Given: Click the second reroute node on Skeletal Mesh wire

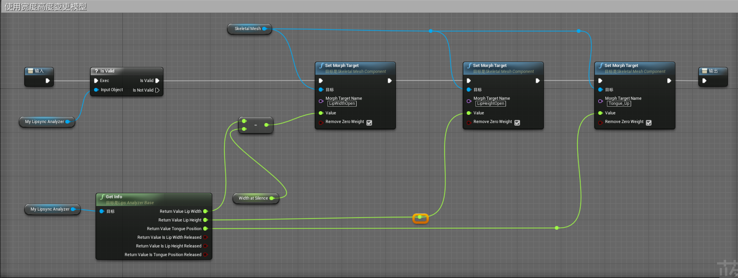Looking at the screenshot, I should (x=579, y=31).
